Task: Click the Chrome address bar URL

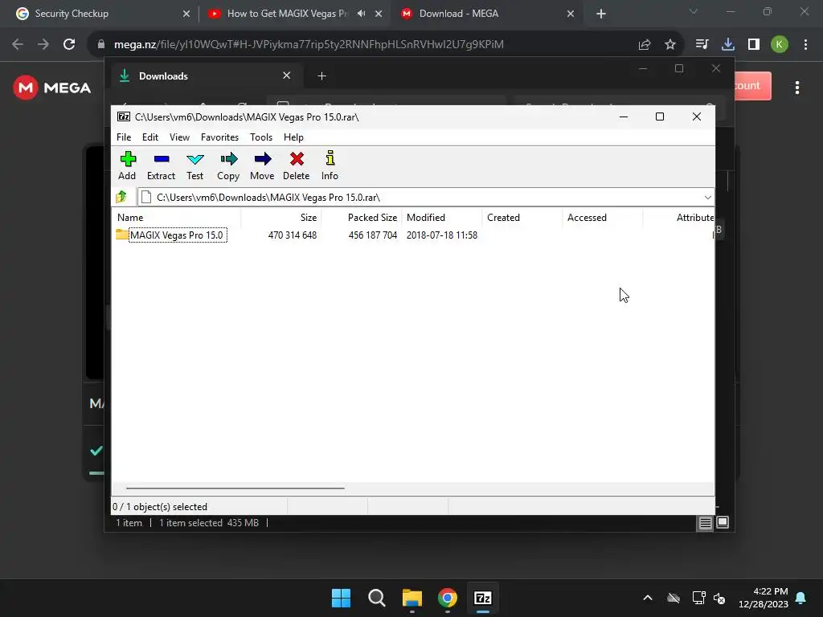Action: pos(309,45)
